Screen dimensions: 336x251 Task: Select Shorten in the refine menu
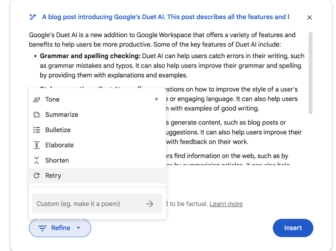click(57, 160)
